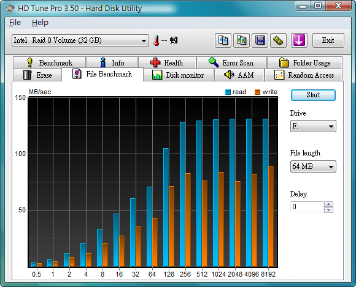Click the floppy disk save screenshot icon
The image size is (356, 287).
(260, 40)
